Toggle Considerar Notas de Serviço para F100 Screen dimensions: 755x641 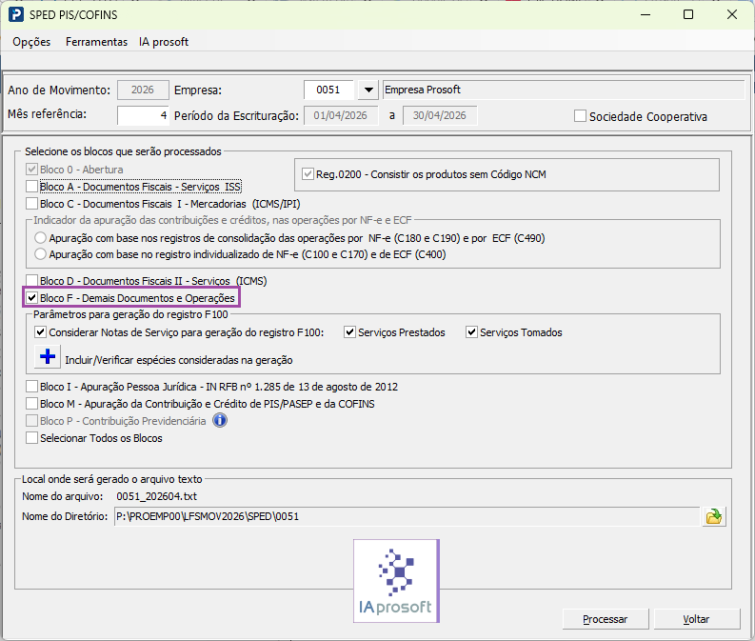click(41, 332)
